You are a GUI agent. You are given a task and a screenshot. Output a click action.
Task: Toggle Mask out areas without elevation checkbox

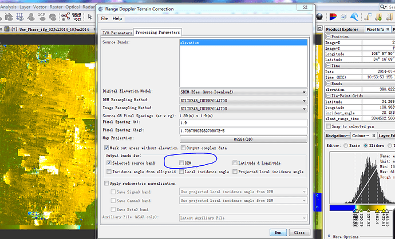pos(106,148)
